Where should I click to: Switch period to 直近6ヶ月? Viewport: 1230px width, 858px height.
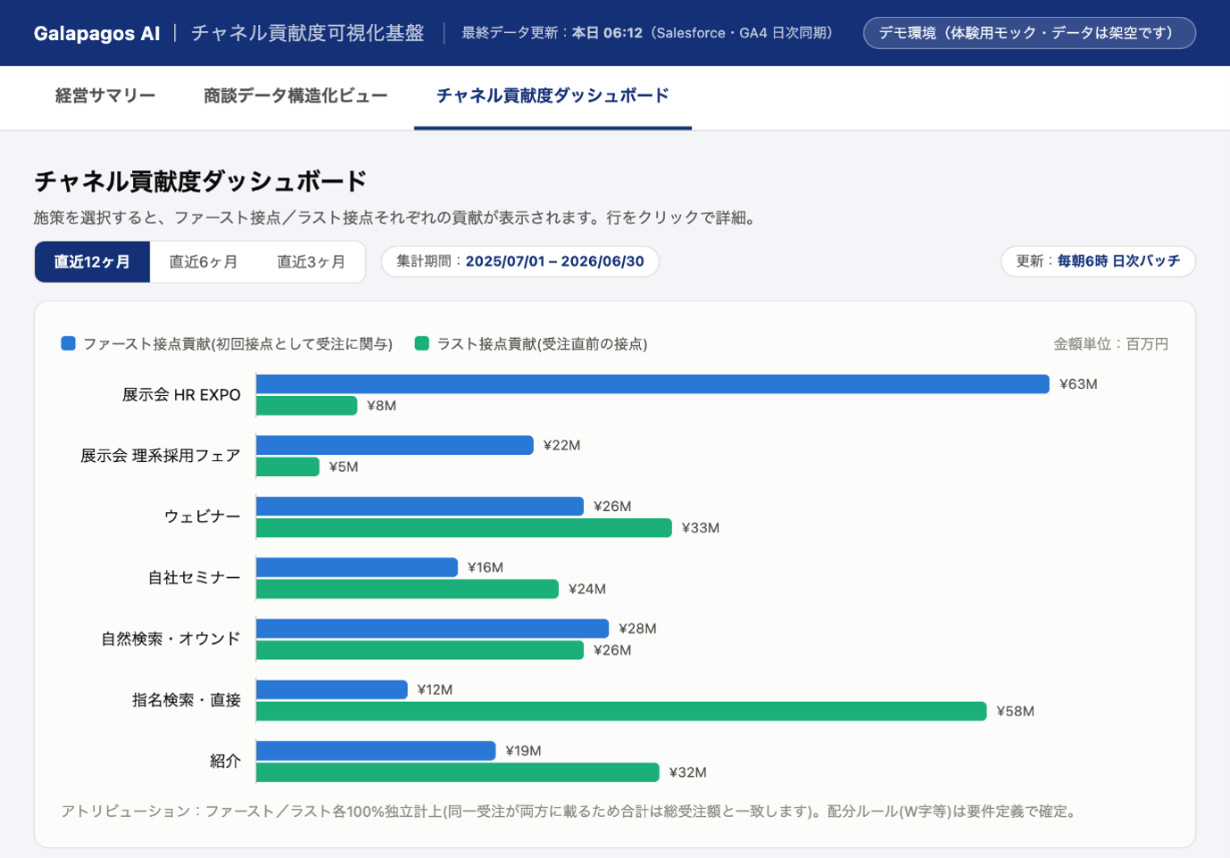click(204, 262)
